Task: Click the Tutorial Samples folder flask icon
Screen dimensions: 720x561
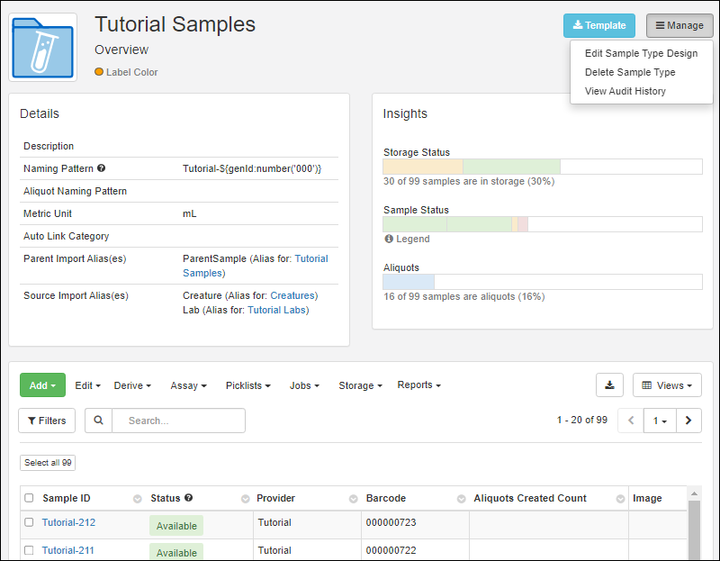Action: (x=43, y=48)
